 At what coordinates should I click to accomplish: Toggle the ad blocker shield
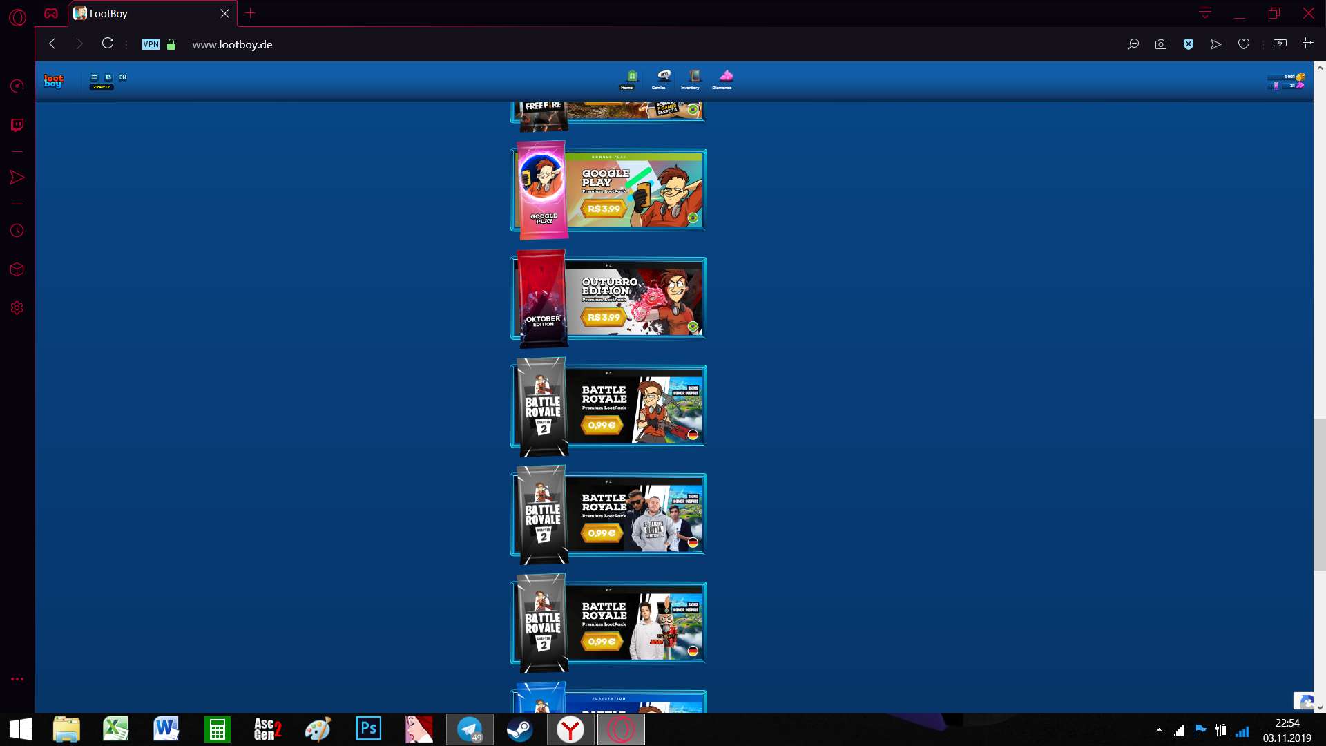[x=1189, y=44]
